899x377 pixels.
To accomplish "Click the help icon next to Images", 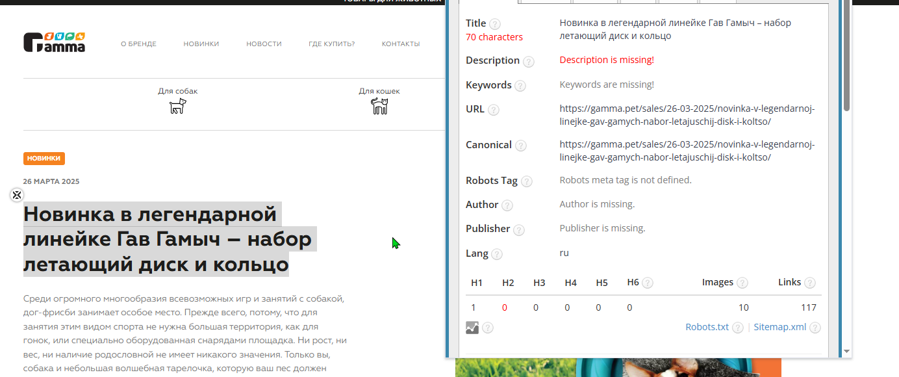I will pyautogui.click(x=742, y=283).
